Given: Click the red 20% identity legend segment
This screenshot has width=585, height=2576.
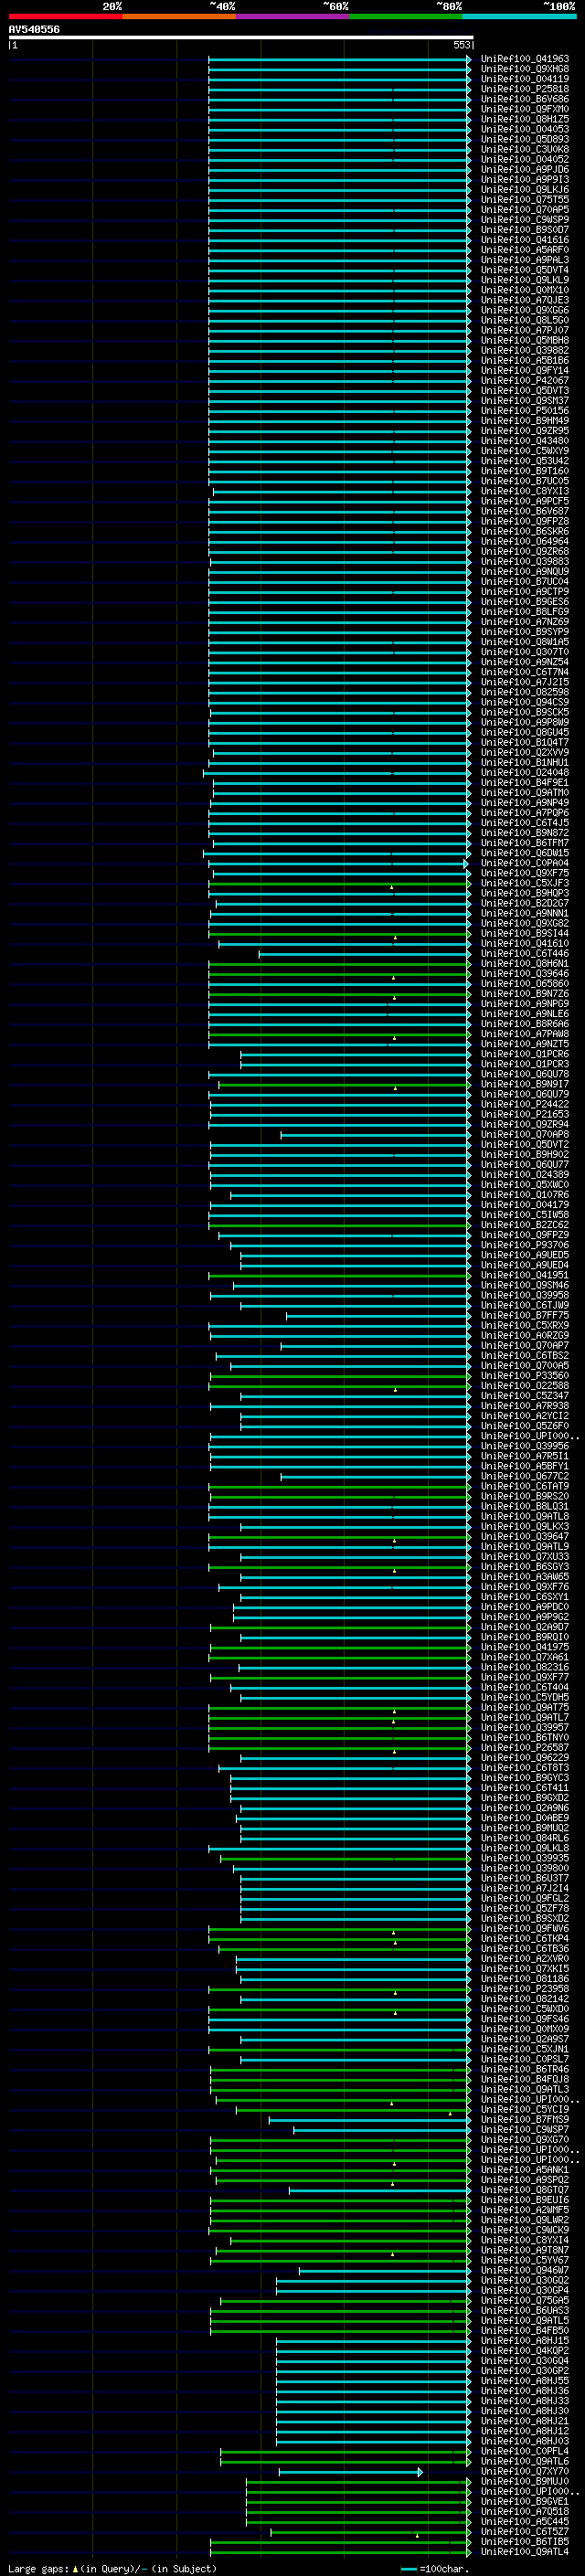Looking at the screenshot, I should click(x=65, y=16).
